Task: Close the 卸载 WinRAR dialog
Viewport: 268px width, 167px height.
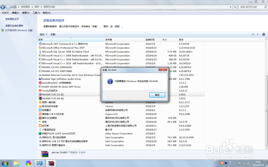Action: coord(163,69)
